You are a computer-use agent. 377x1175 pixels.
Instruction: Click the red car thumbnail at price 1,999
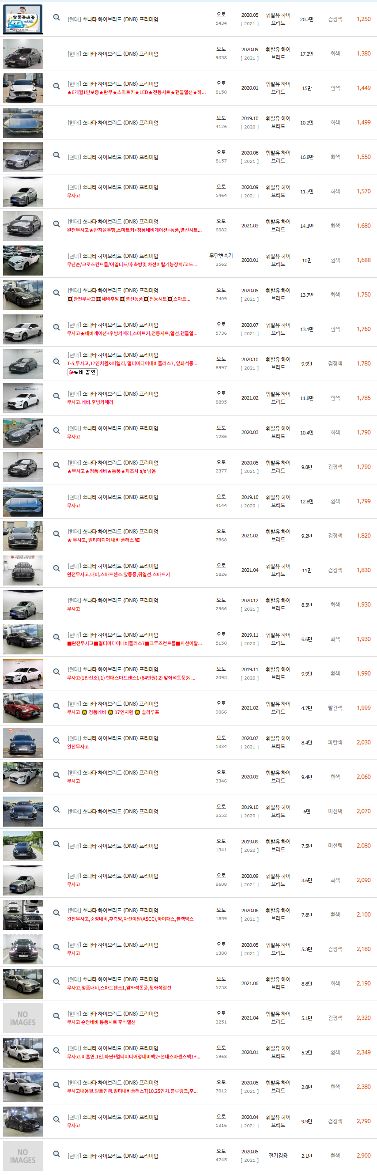(23, 708)
